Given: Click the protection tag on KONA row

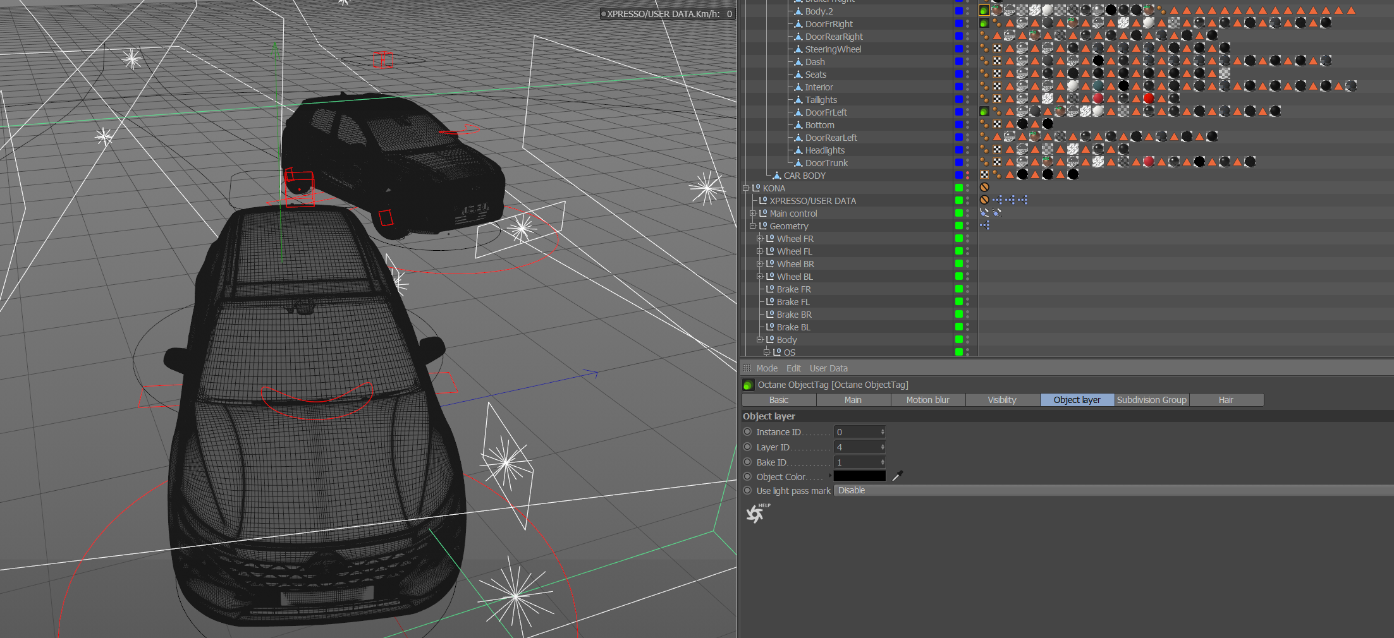Looking at the screenshot, I should pyautogui.click(x=984, y=188).
